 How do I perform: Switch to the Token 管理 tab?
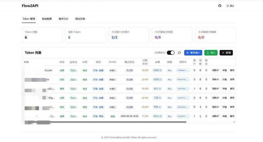click(29, 19)
